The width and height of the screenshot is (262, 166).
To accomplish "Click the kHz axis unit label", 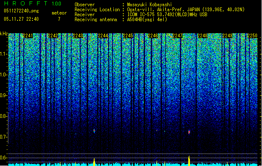I will [x=4, y=34].
